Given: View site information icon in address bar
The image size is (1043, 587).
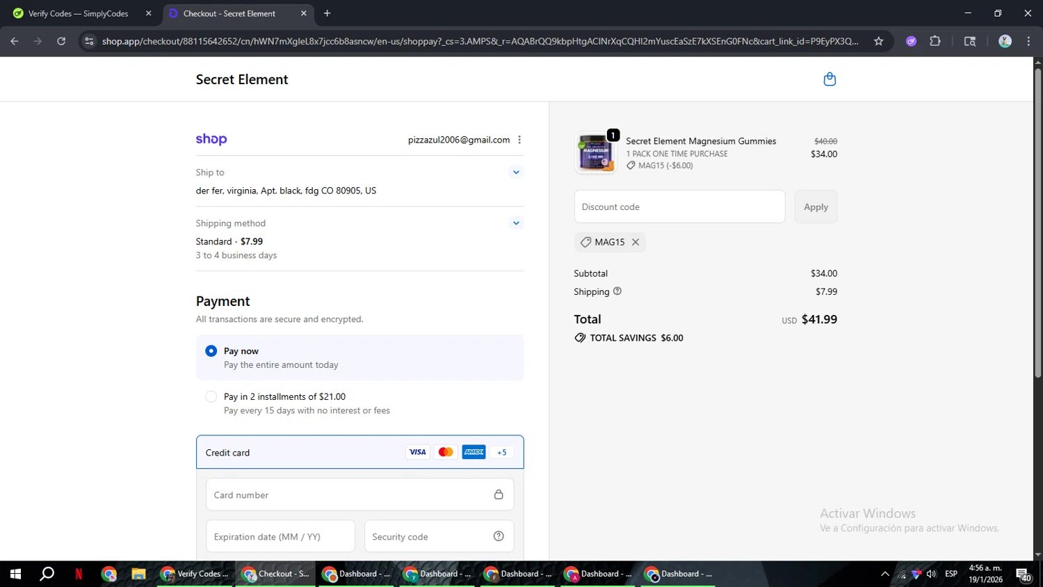Looking at the screenshot, I should 89,41.
